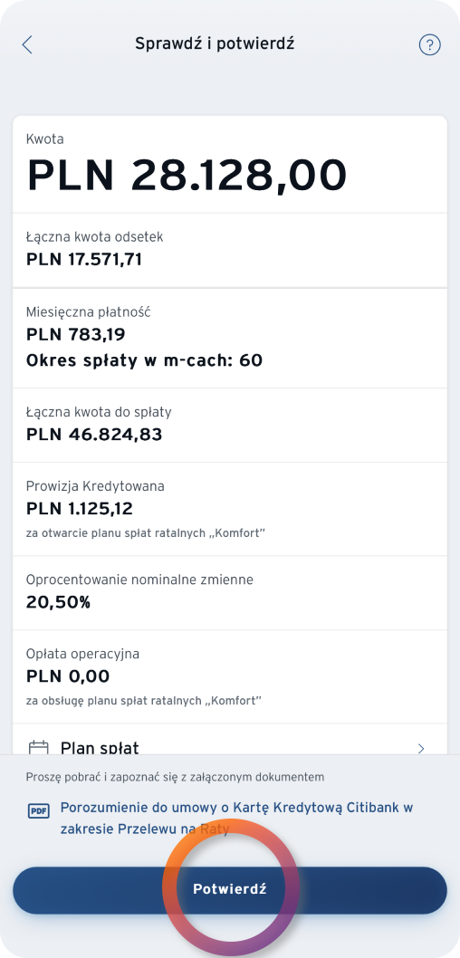Click the 'zakresie Przelewu na Raty' link text
Viewport: 460px width, 958px height.
click(145, 829)
